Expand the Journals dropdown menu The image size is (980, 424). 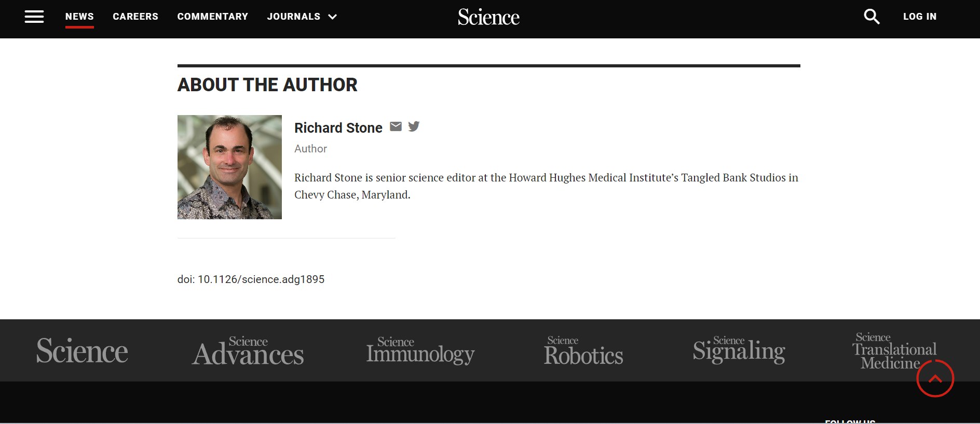[302, 17]
